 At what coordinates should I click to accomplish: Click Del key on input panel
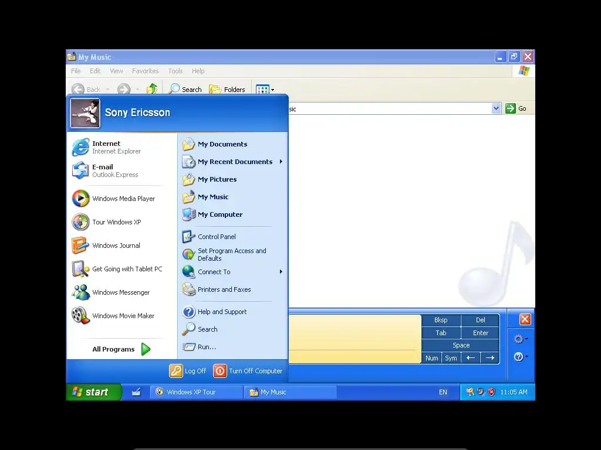click(480, 320)
